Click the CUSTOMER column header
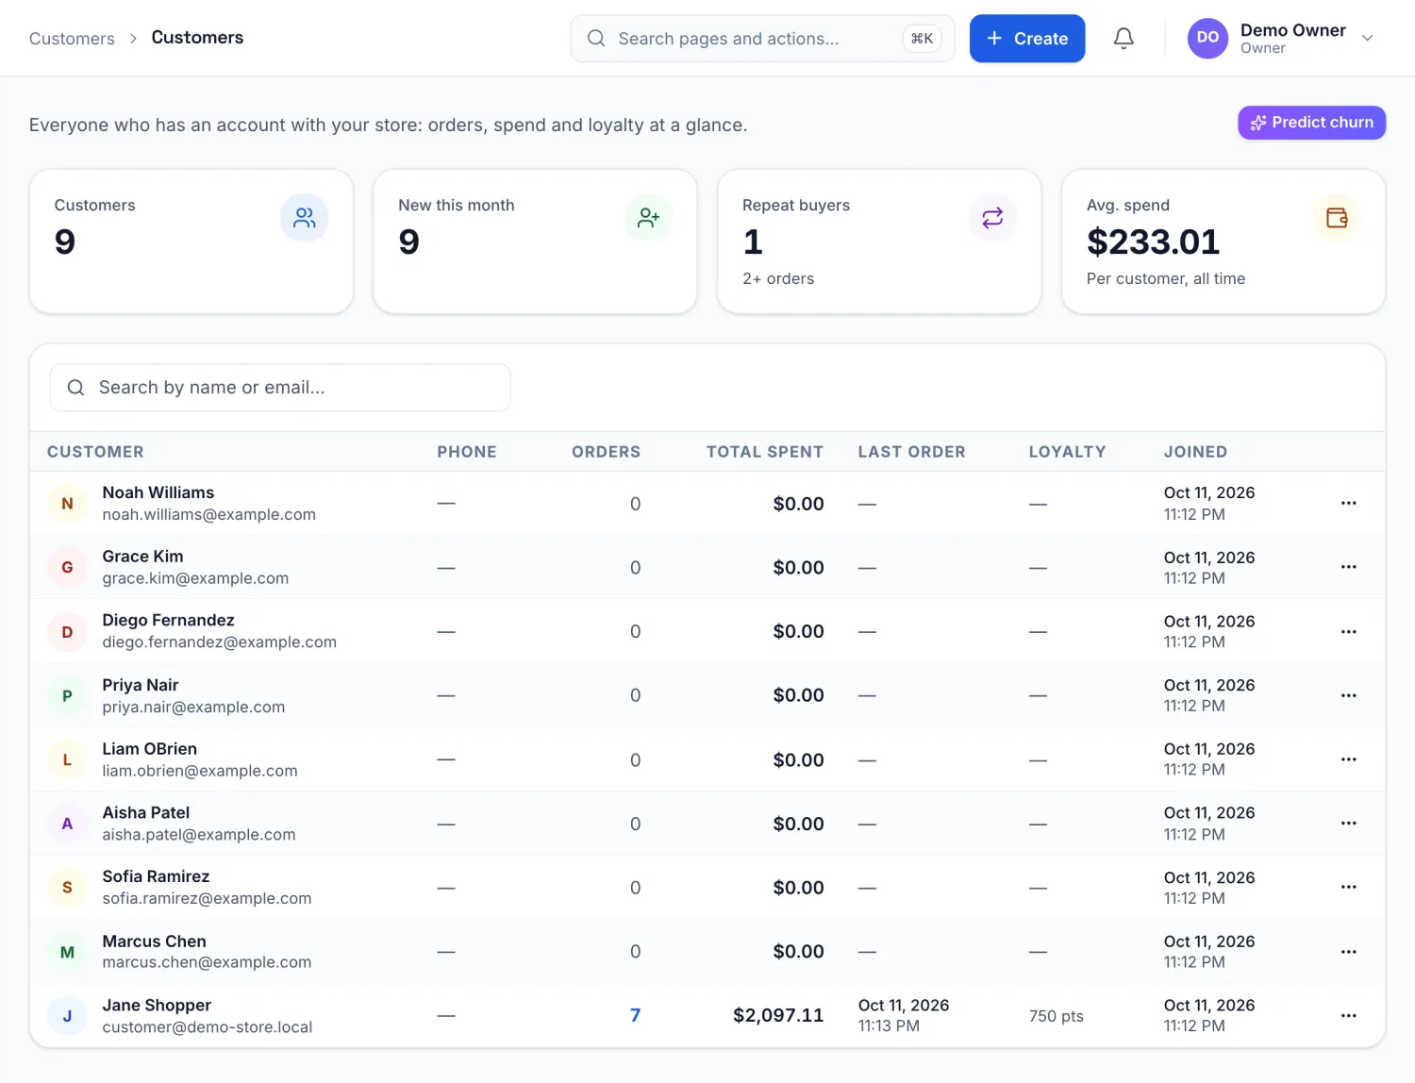Screen dimensions: 1415x1083 (95, 452)
